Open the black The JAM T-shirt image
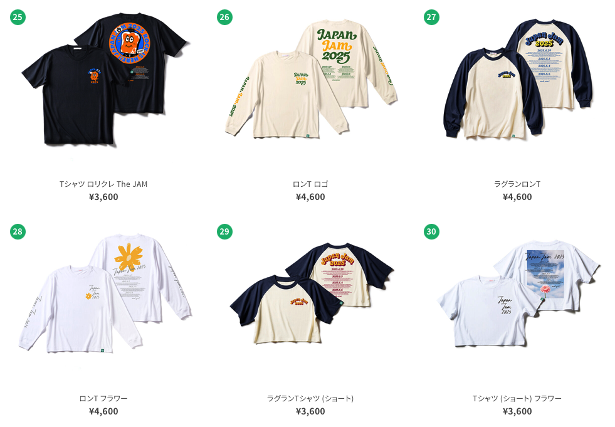The height and width of the screenshot is (427, 615). click(105, 79)
